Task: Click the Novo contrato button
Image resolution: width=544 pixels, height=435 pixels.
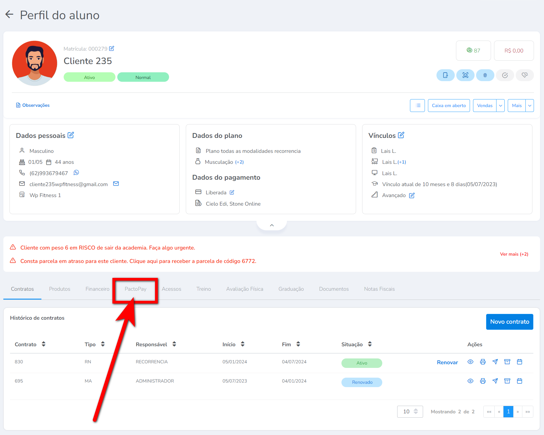Action: coord(509,322)
